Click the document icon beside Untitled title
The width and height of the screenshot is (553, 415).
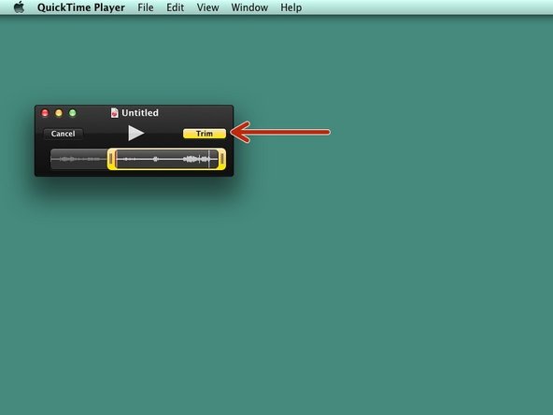pos(114,113)
